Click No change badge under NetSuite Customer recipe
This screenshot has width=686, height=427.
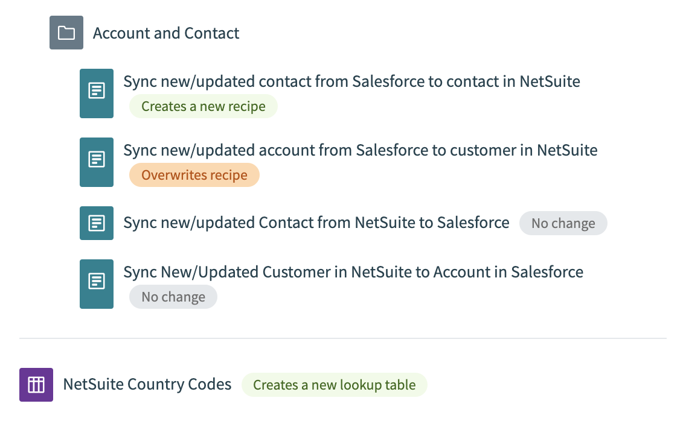[x=173, y=297]
